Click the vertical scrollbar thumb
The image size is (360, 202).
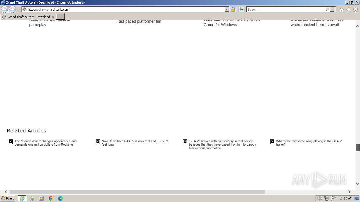[x=358, y=147]
